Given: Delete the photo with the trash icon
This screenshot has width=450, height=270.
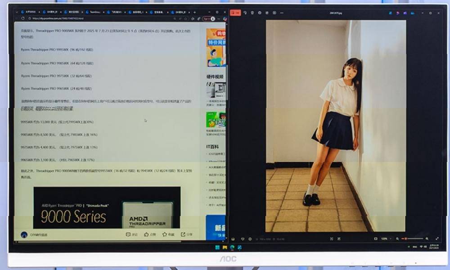Looking at the screenshot, I should 252,13.
